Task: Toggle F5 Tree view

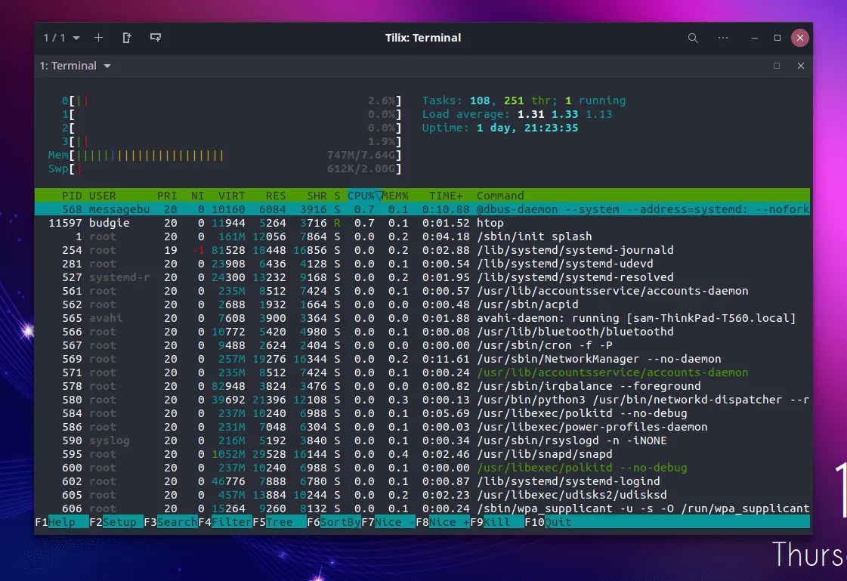Action: click(279, 522)
